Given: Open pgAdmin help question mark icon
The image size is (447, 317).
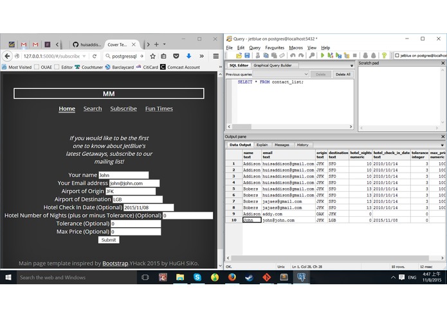Looking at the screenshot, I should point(384,55).
